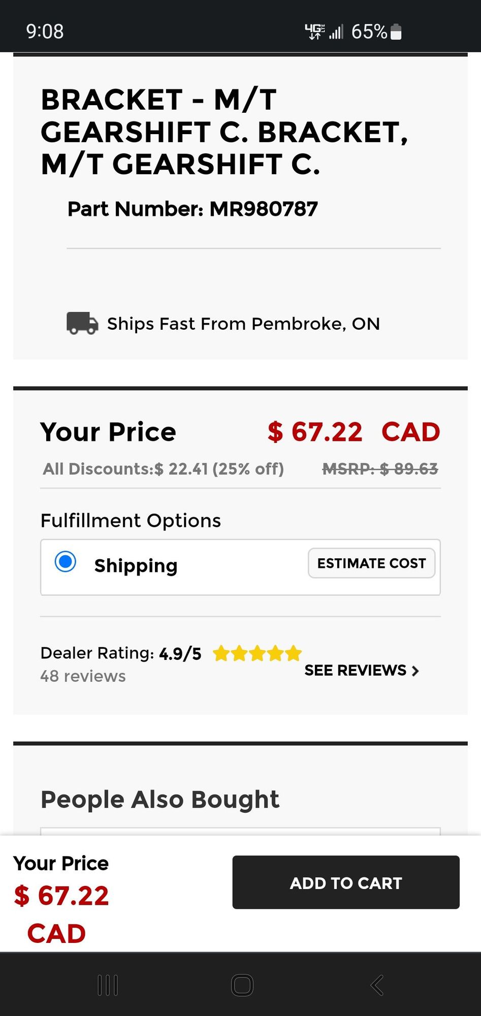
Task: Tap the clock showing 9:08
Action: point(45,31)
